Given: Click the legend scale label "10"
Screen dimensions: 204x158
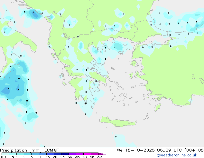Looking at the screenshot, I should click(40, 157).
